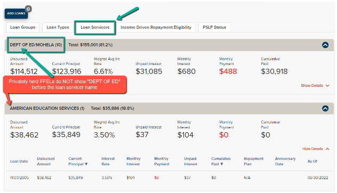
Task: Click the $123,916 current principal value
Action: point(67,71)
